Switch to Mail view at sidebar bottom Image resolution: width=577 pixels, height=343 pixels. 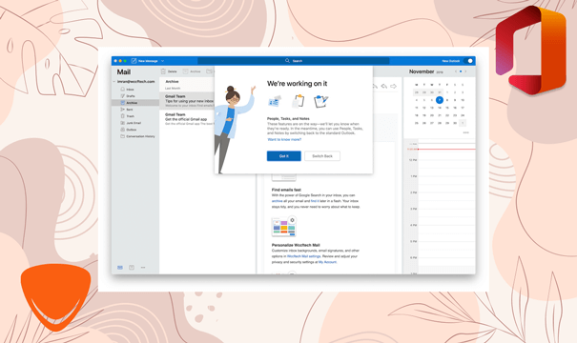pos(120,268)
